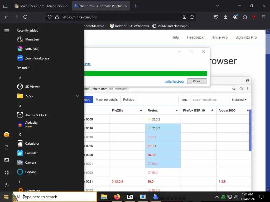
Task: Click the Power button in Start
Action: (7, 185)
